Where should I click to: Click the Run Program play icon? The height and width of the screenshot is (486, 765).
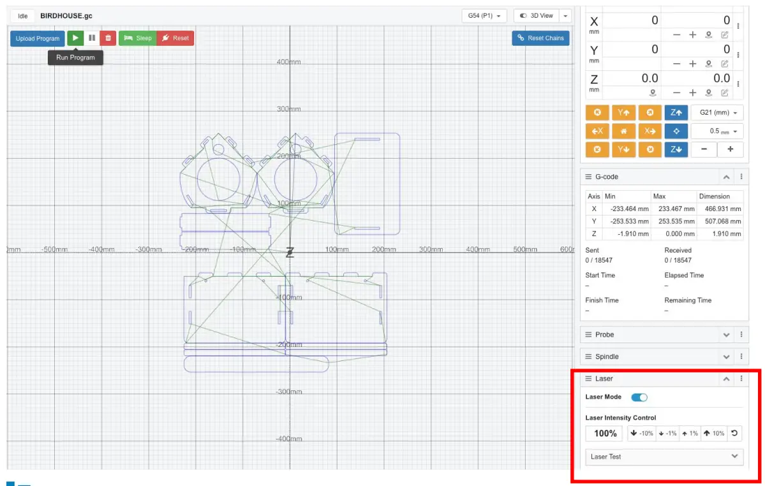pos(75,38)
